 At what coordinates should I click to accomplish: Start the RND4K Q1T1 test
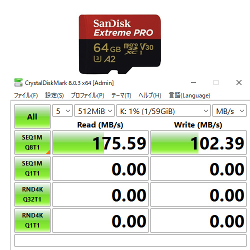point(32,220)
